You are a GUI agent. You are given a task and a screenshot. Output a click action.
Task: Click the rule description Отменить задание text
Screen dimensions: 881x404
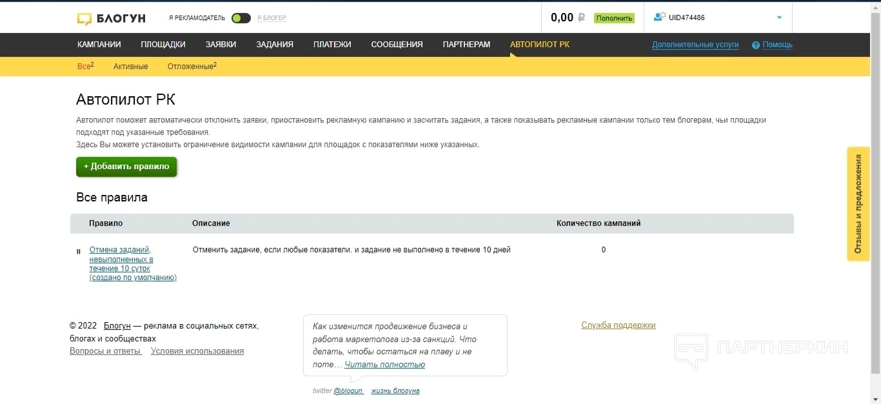(351, 250)
